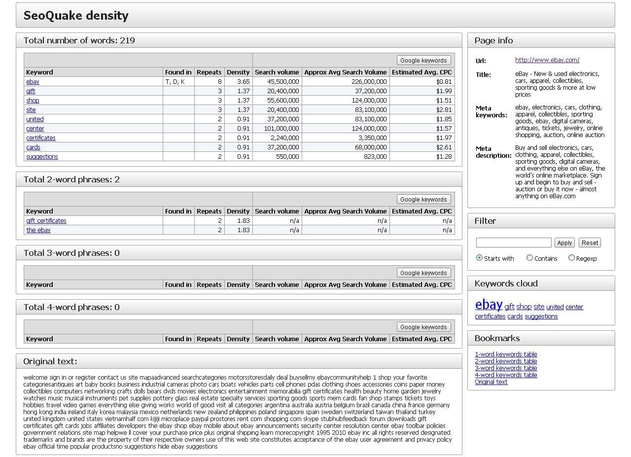Click 'certificates' in the Keywords cloud

pyautogui.click(x=490, y=316)
